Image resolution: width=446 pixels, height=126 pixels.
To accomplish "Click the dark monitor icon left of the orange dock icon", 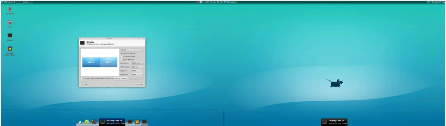I will pos(130,122).
